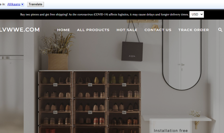Image resolution: width=224 pixels, height=133 pixels.
Task: Click the LVWWE.COM site logo
Action: click(x=20, y=30)
